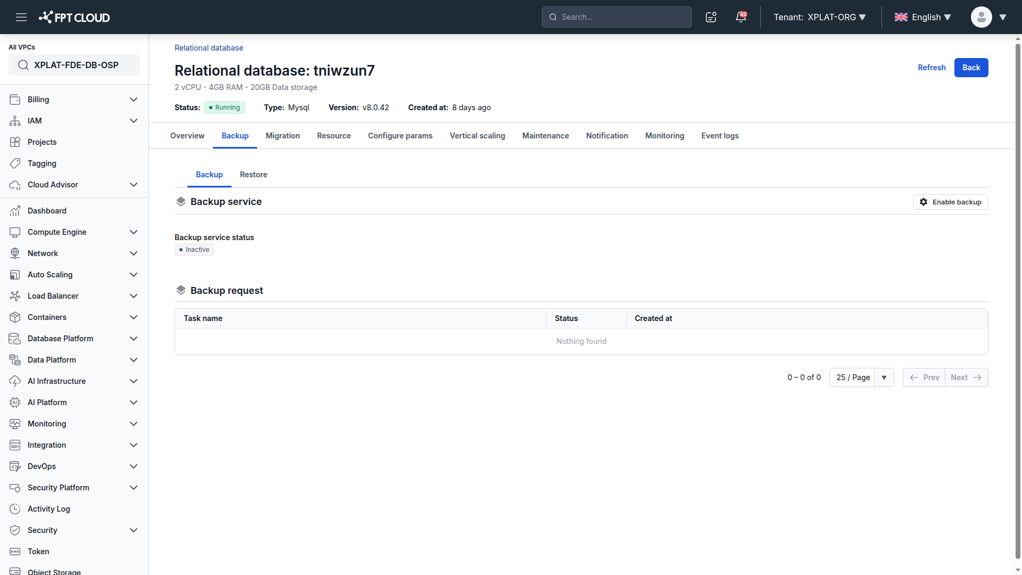Click the Auto Scaling icon
Image resolution: width=1022 pixels, height=575 pixels.
click(15, 275)
